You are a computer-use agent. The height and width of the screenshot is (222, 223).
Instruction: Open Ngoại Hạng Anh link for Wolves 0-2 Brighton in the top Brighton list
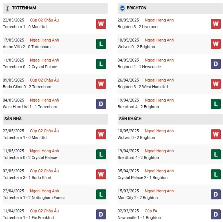[159, 40]
